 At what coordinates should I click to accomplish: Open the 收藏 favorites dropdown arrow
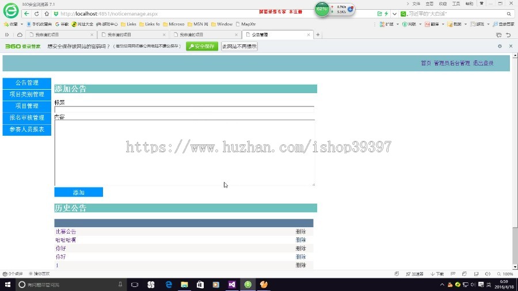[22, 24]
